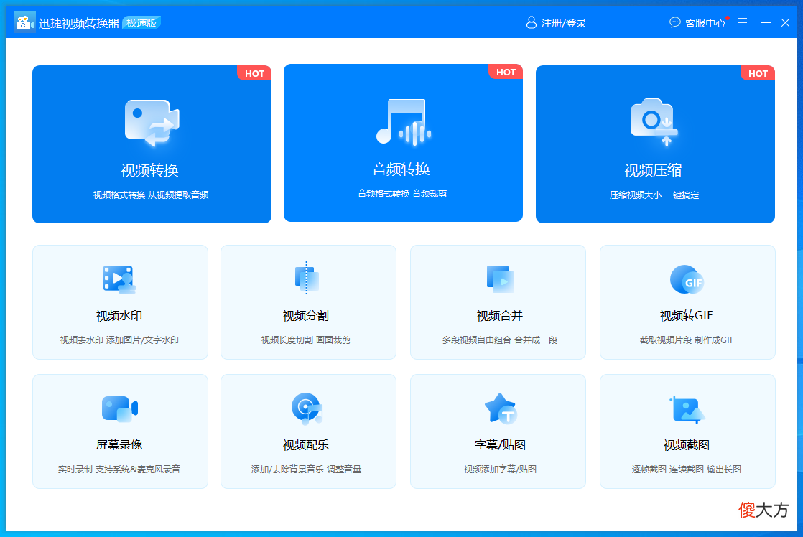Click the 视频截图 label
Image resolution: width=803 pixels, height=537 pixels.
tap(687, 445)
